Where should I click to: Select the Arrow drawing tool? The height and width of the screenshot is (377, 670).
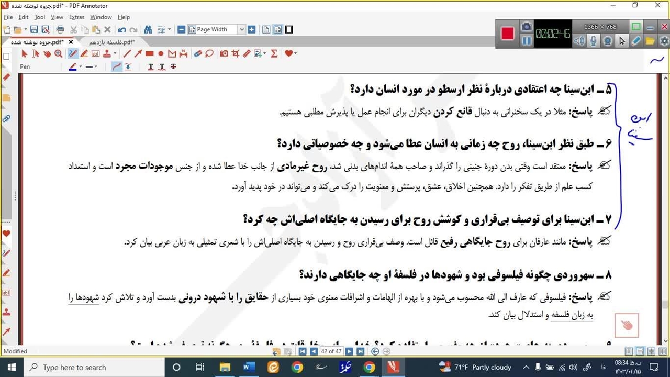point(138,53)
